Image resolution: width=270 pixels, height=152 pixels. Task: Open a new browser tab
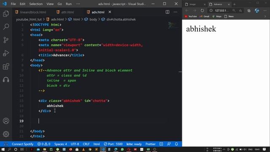(235, 4)
